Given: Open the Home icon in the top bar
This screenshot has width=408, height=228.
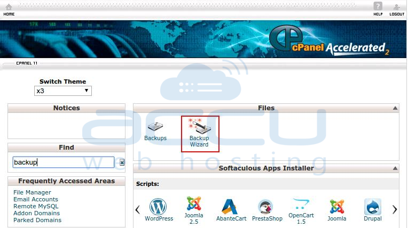Looking at the screenshot, I should [9, 7].
